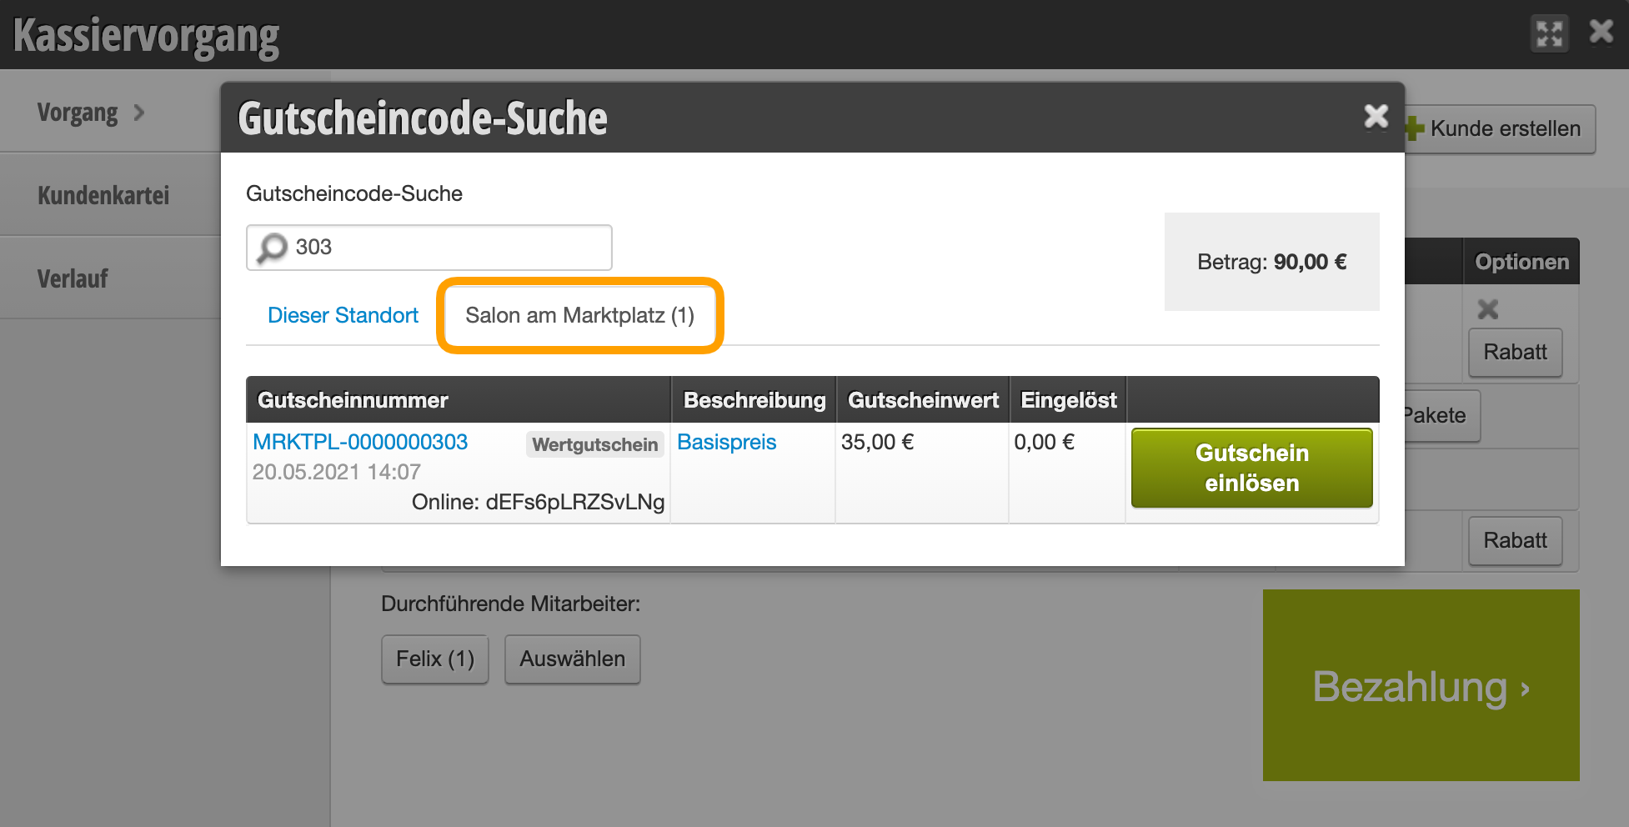Screen dimensions: 1629x827
Task: Click the first Rabatt button
Action: (1515, 352)
